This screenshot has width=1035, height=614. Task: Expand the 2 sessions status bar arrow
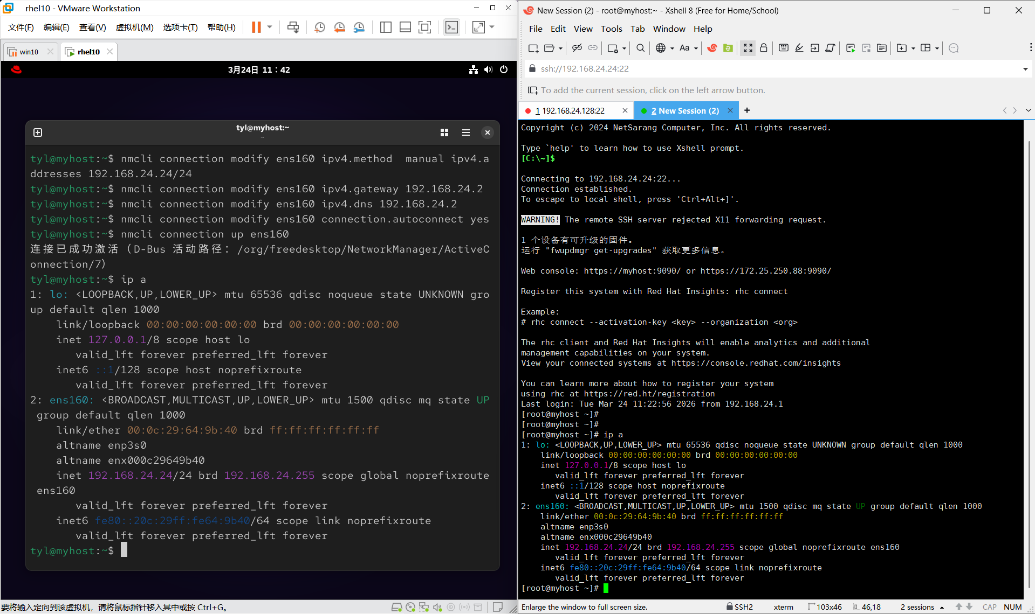942,607
